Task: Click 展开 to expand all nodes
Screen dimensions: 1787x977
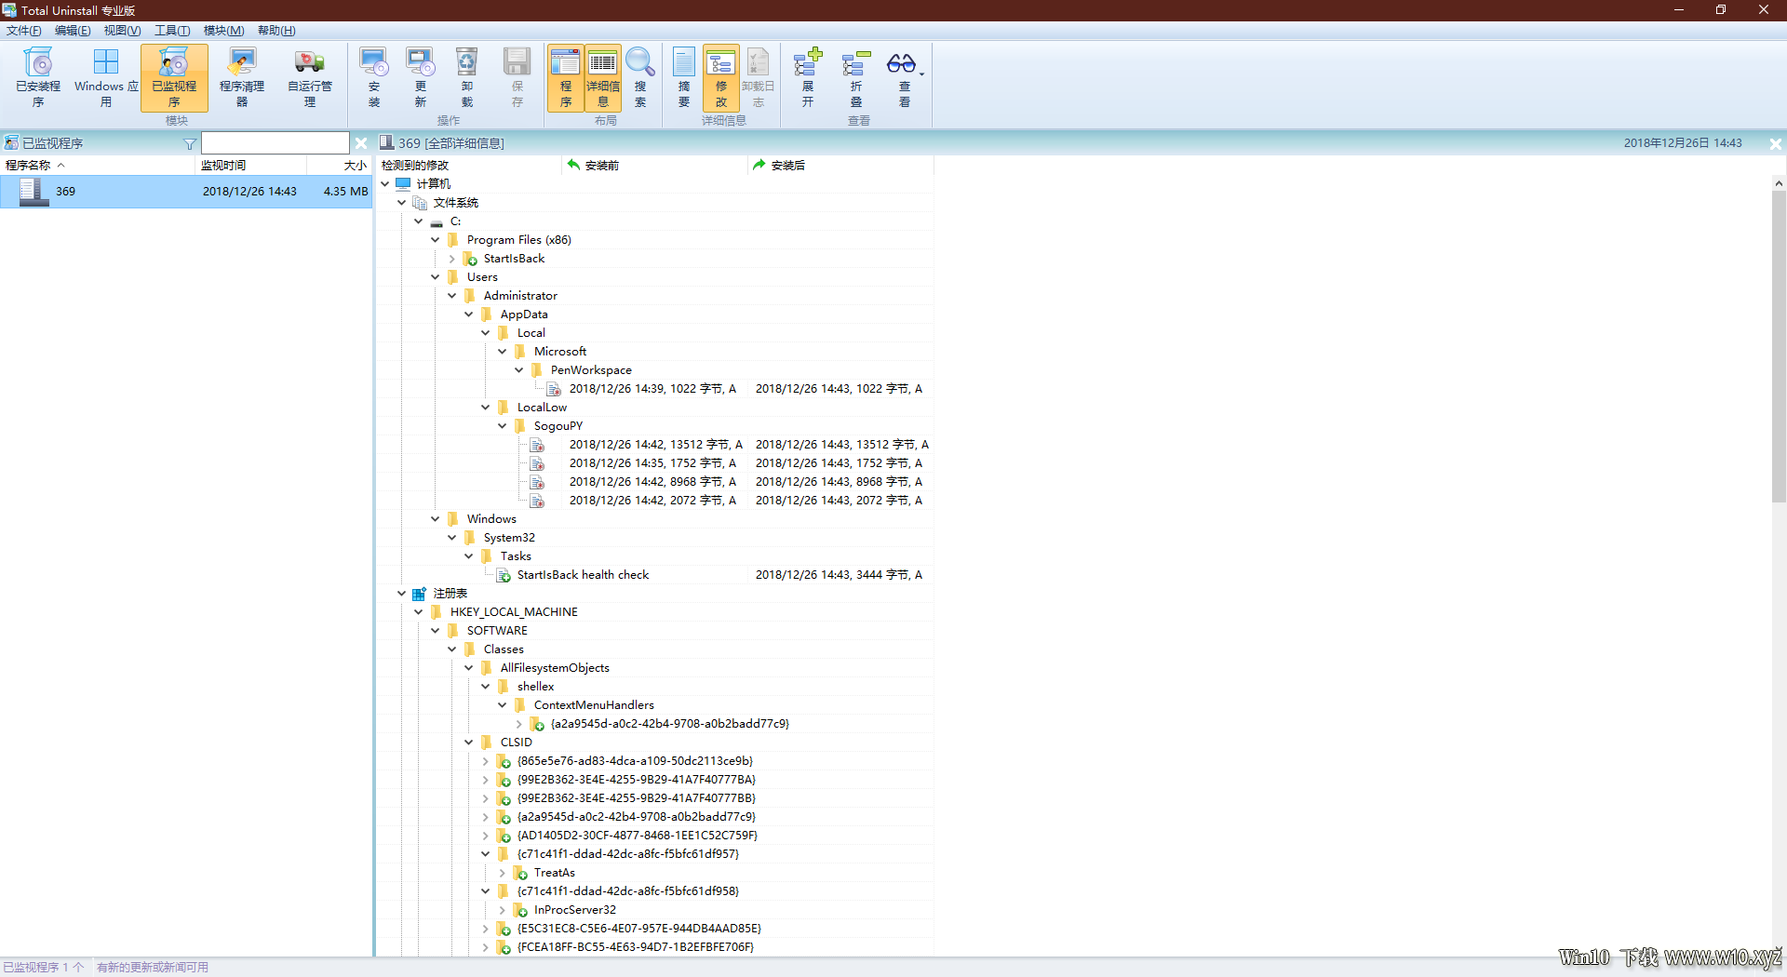Action: click(808, 78)
